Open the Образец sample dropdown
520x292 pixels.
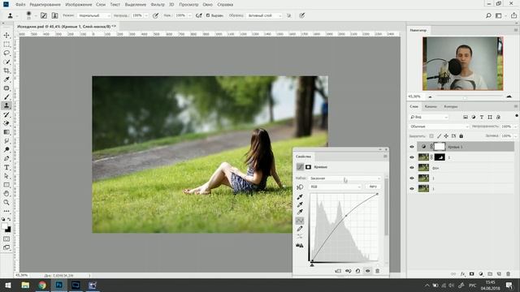(264, 15)
